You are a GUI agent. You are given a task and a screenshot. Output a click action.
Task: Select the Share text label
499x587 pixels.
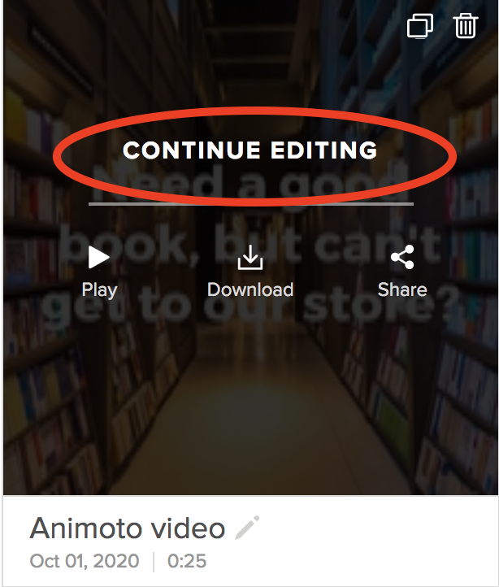tap(402, 289)
